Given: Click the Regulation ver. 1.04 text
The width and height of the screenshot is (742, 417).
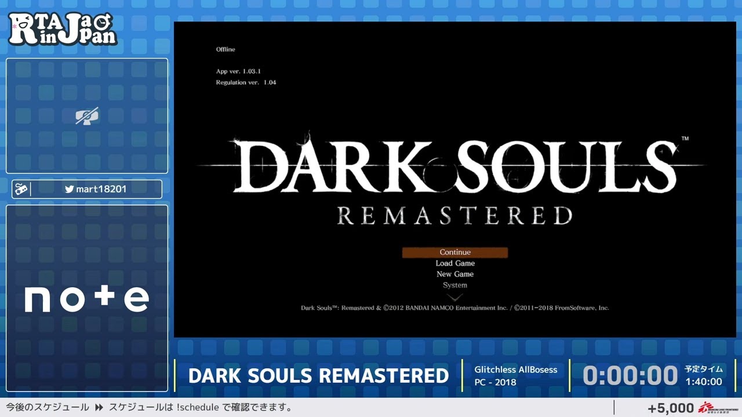Looking at the screenshot, I should 246,82.
